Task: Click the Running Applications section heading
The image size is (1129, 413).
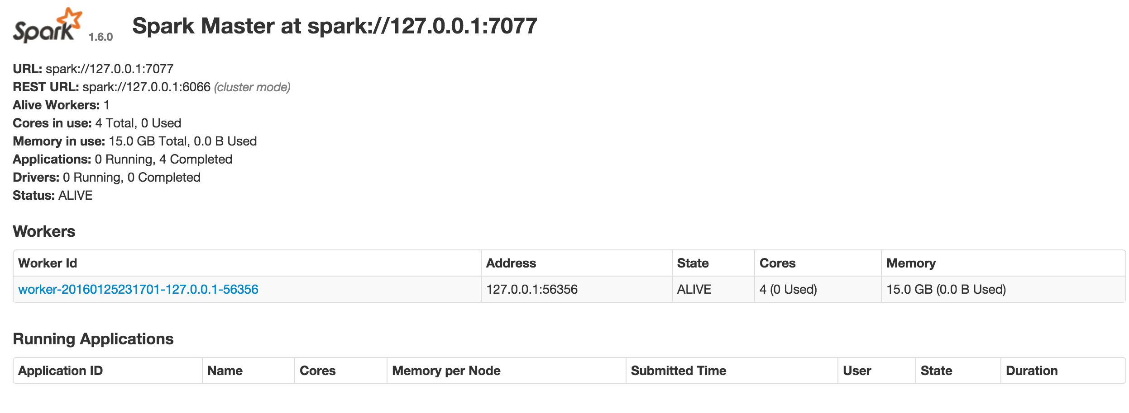Action: click(x=93, y=339)
